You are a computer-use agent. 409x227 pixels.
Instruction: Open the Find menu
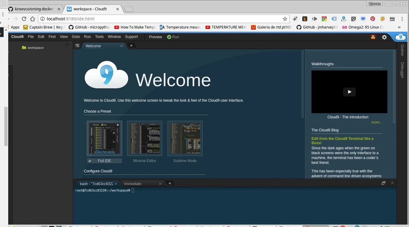[x=52, y=37]
